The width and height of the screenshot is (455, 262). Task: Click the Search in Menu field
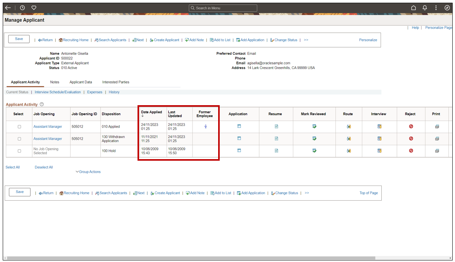tap(223, 8)
